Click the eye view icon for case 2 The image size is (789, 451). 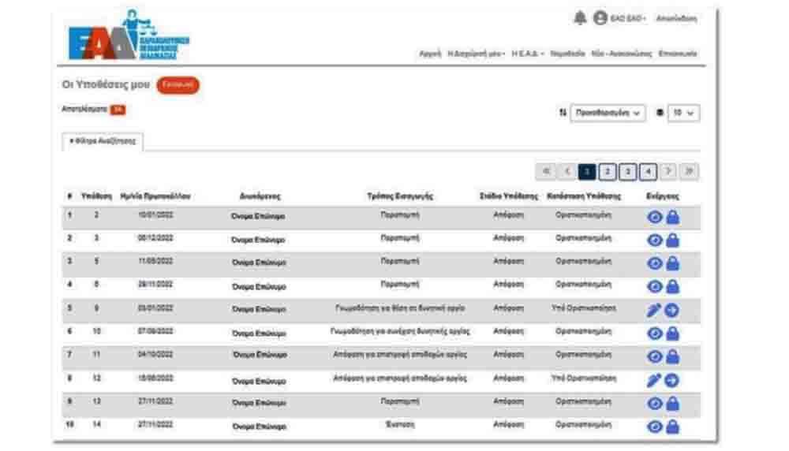click(654, 218)
